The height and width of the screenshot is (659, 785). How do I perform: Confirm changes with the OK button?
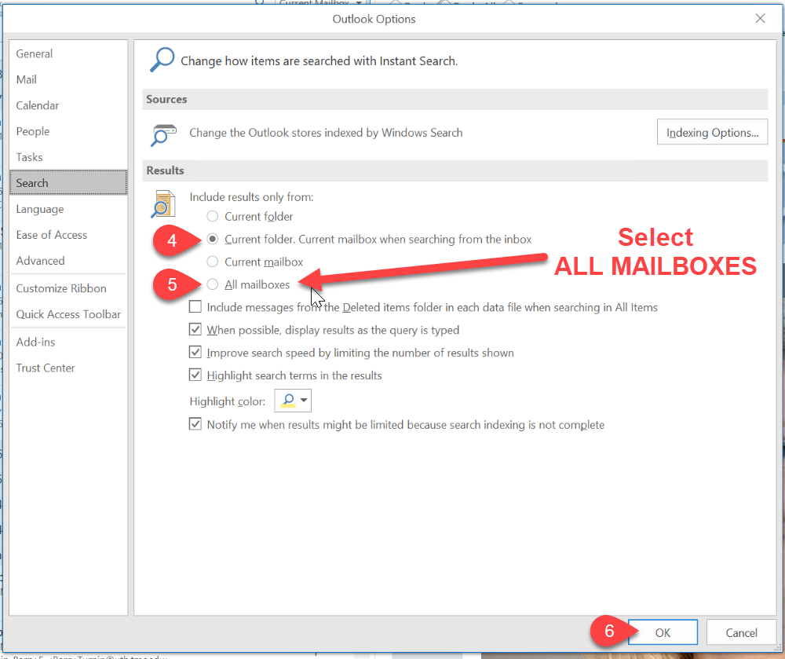tap(663, 632)
